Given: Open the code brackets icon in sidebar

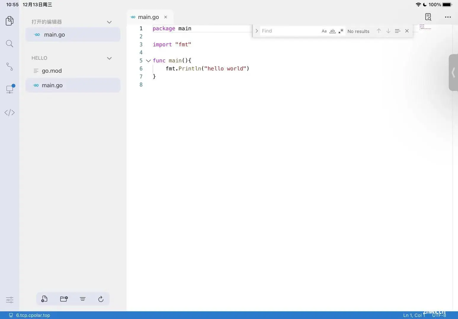Looking at the screenshot, I should pos(9,113).
